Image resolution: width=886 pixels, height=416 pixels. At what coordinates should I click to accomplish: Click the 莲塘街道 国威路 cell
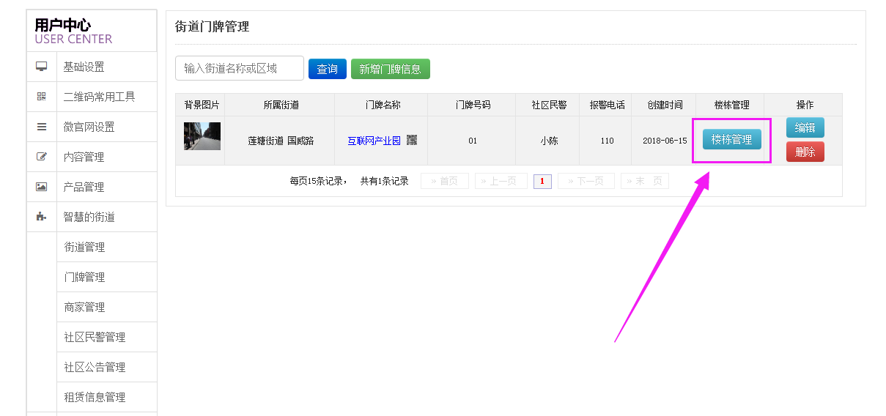click(x=281, y=141)
